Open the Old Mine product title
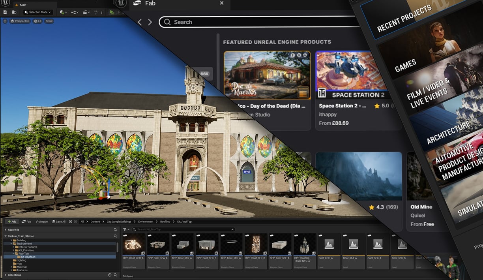The height and width of the screenshot is (280, 483). pos(421,207)
